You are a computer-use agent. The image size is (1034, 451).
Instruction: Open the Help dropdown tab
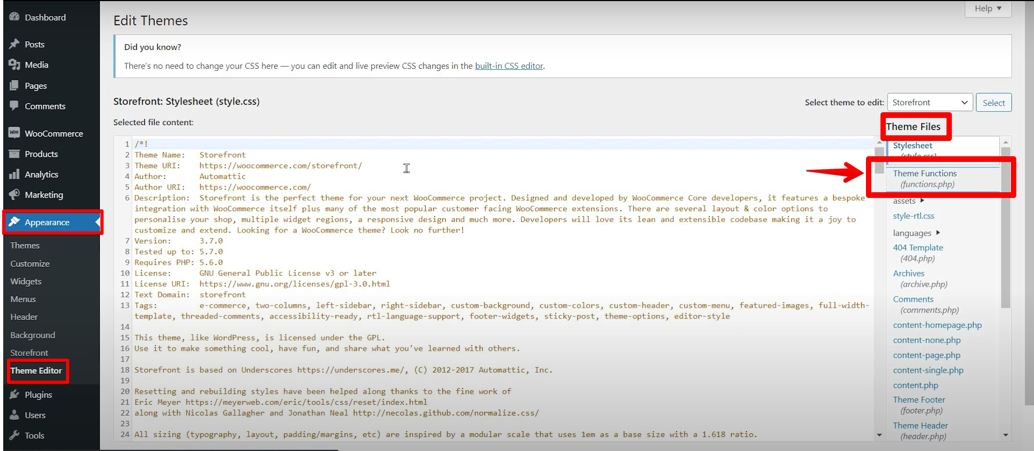[988, 9]
